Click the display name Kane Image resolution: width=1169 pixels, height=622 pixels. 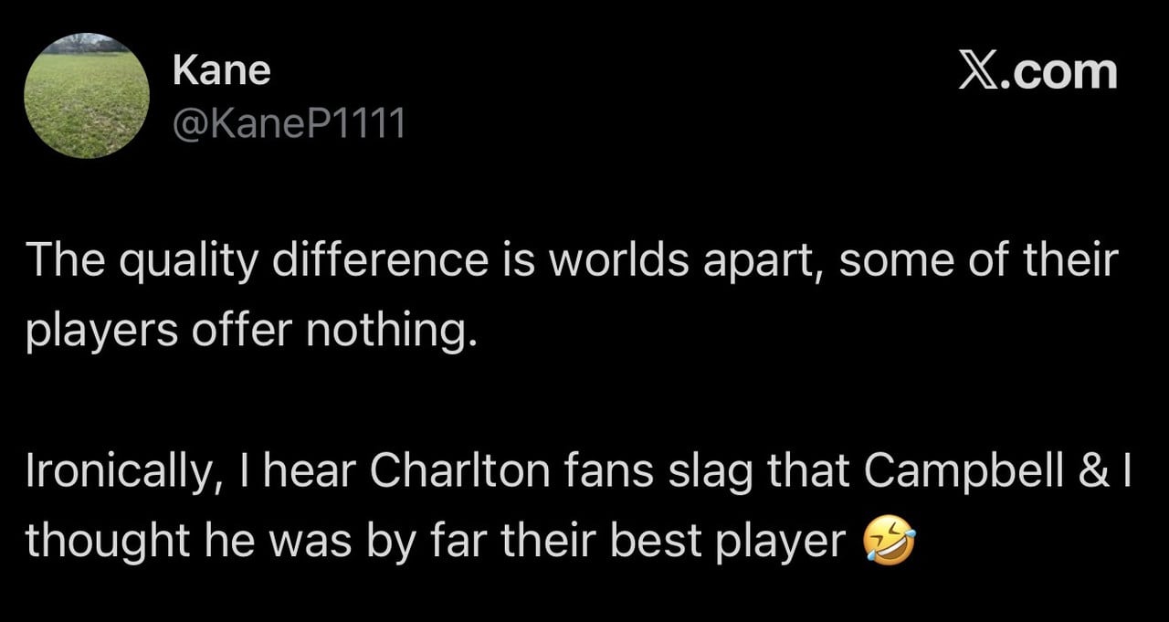(222, 70)
